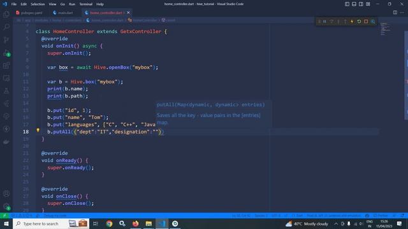The image size is (408, 229).
Task: Open editor More Actions ellipsis menu
Action: tap(402, 13)
